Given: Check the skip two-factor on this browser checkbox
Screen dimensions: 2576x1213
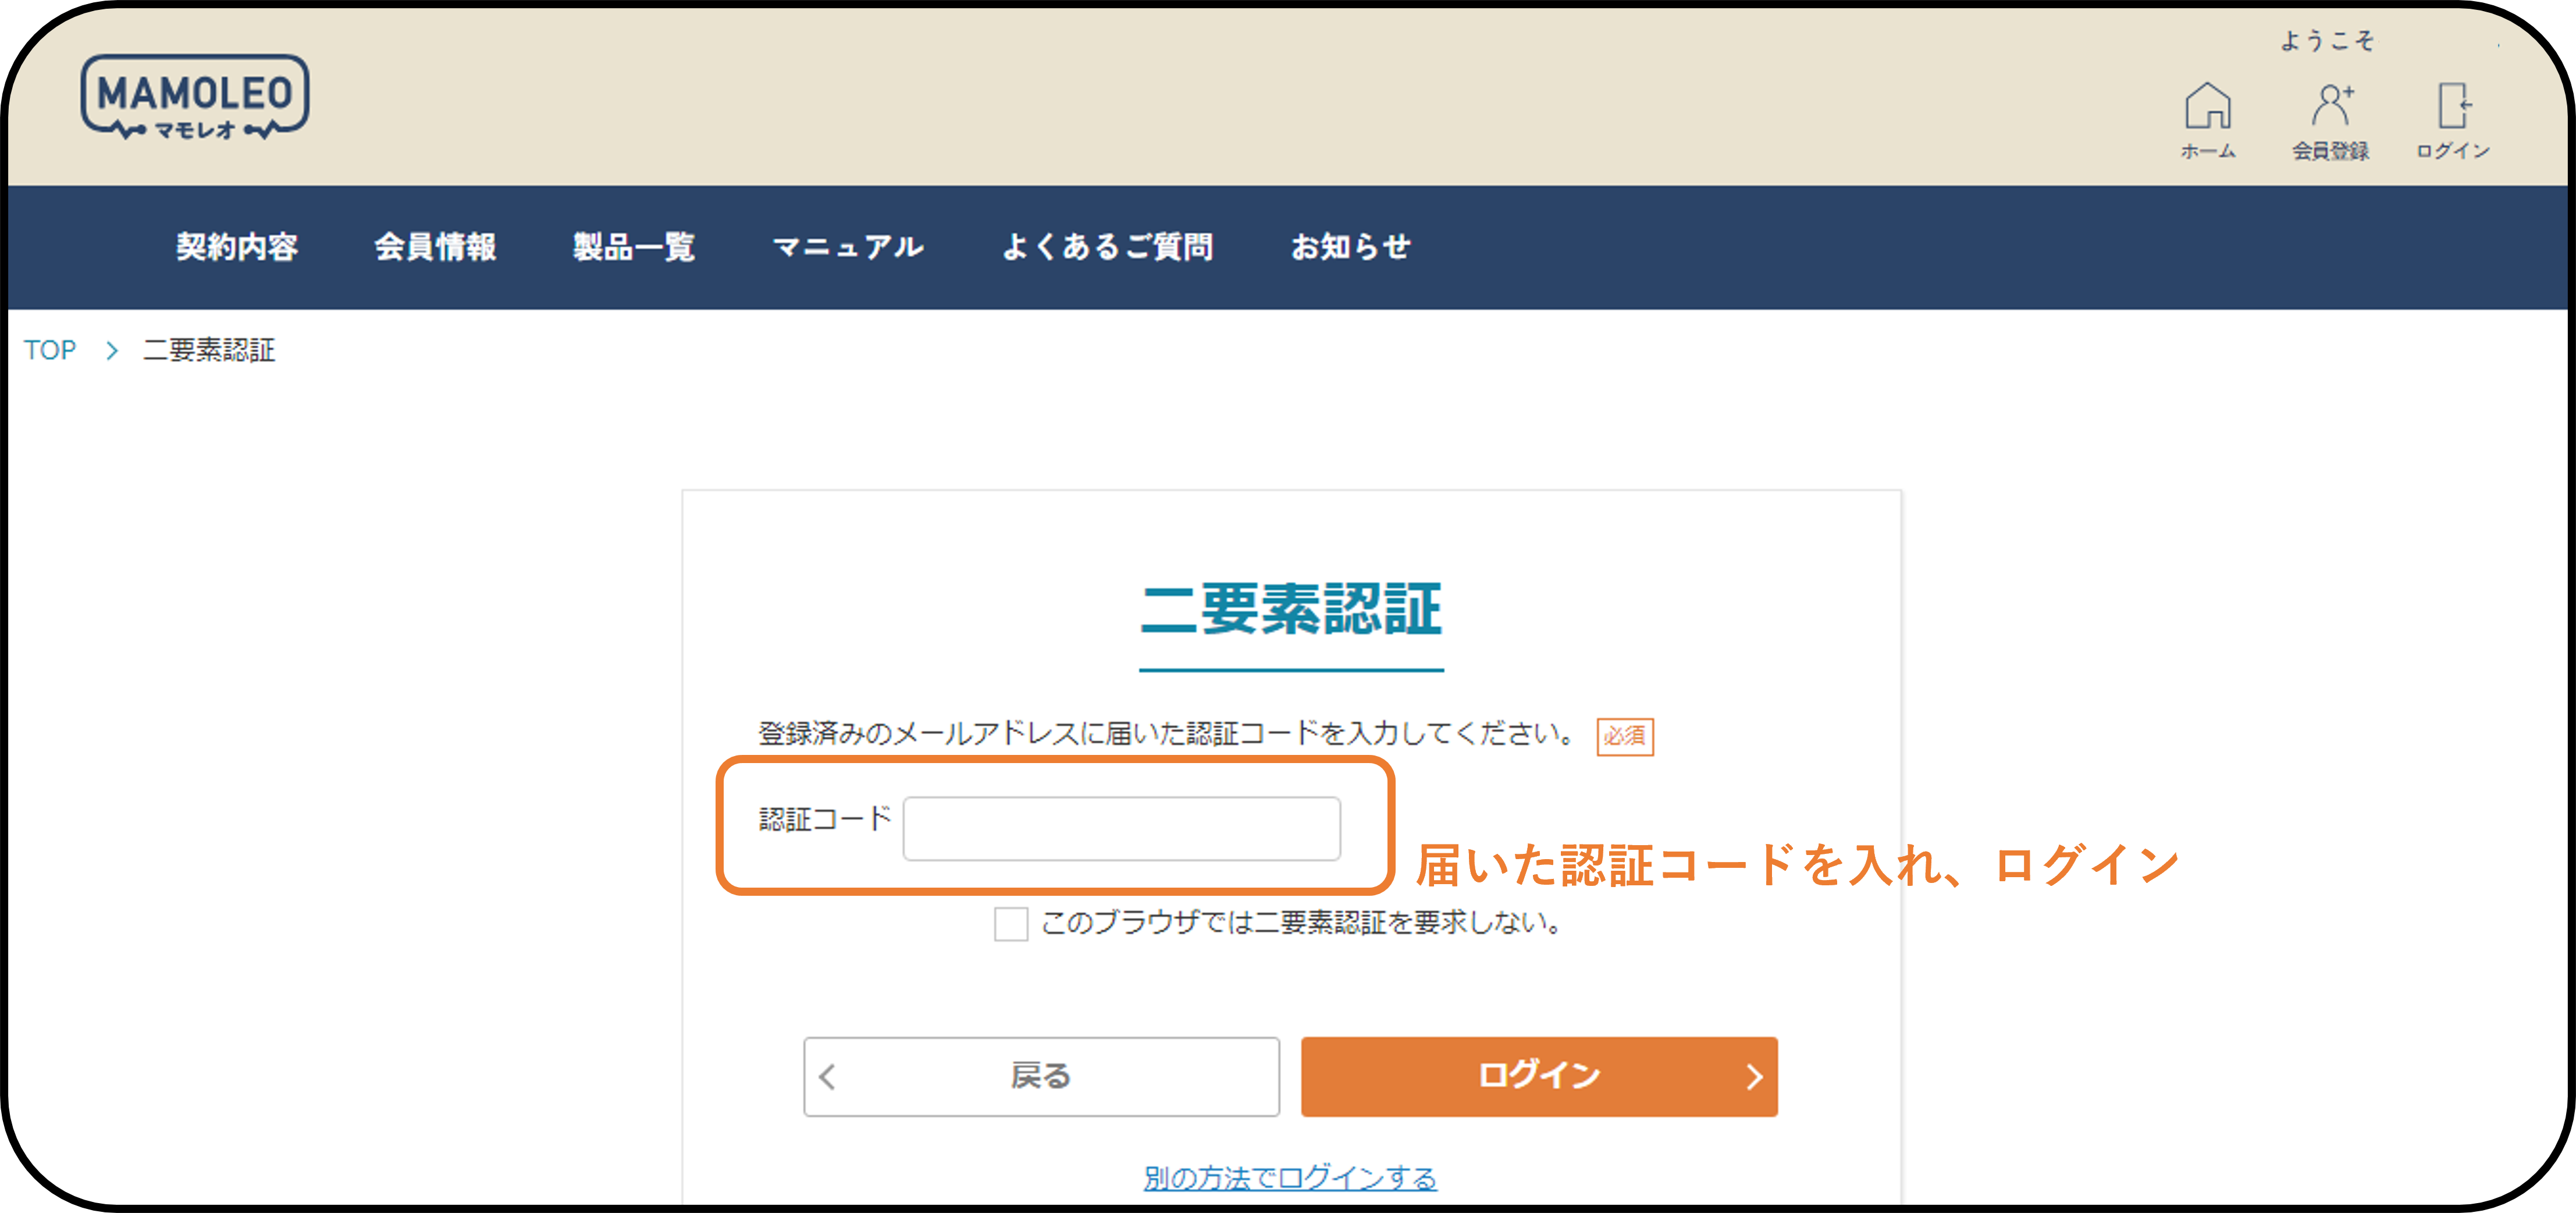Looking at the screenshot, I should coord(1010,923).
